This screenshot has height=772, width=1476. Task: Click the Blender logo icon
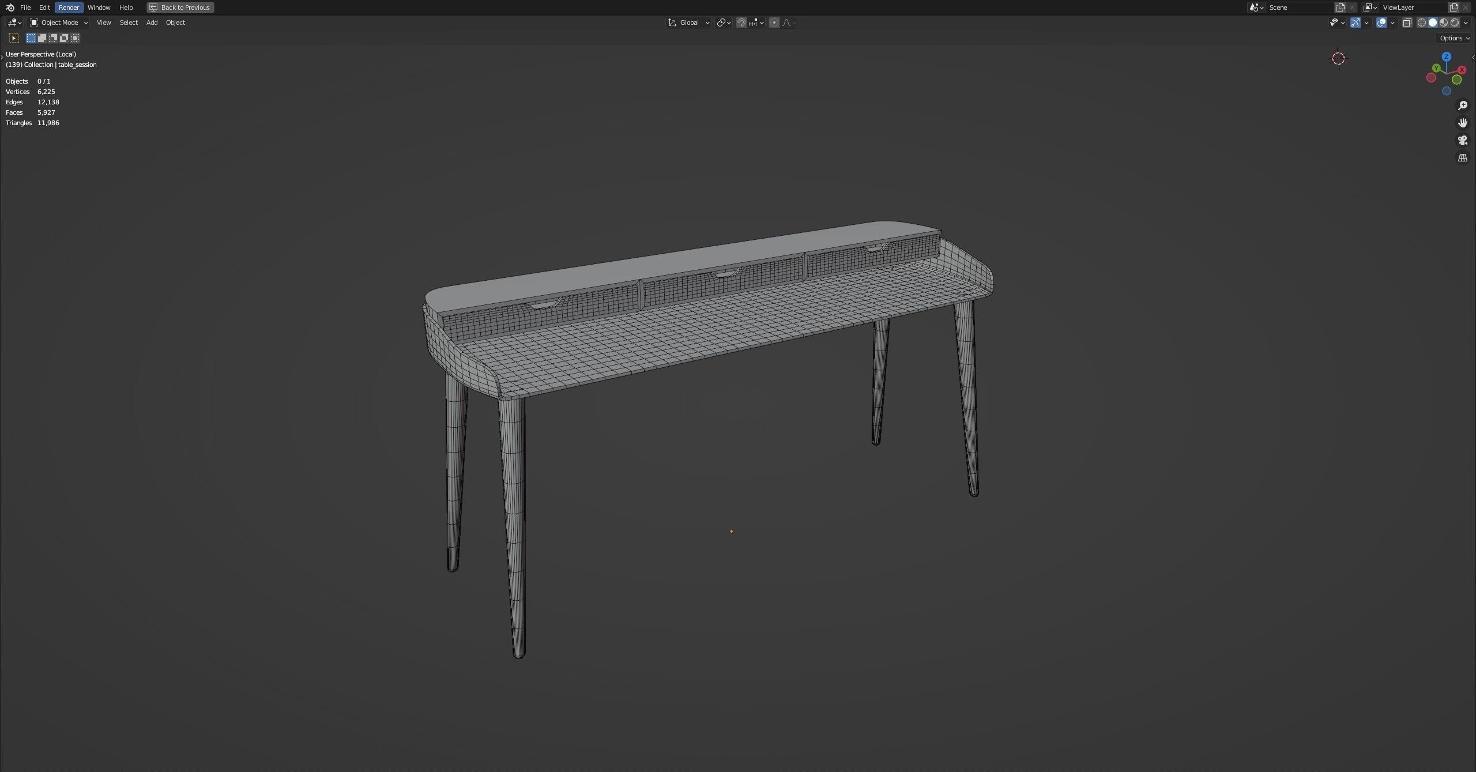coord(10,7)
